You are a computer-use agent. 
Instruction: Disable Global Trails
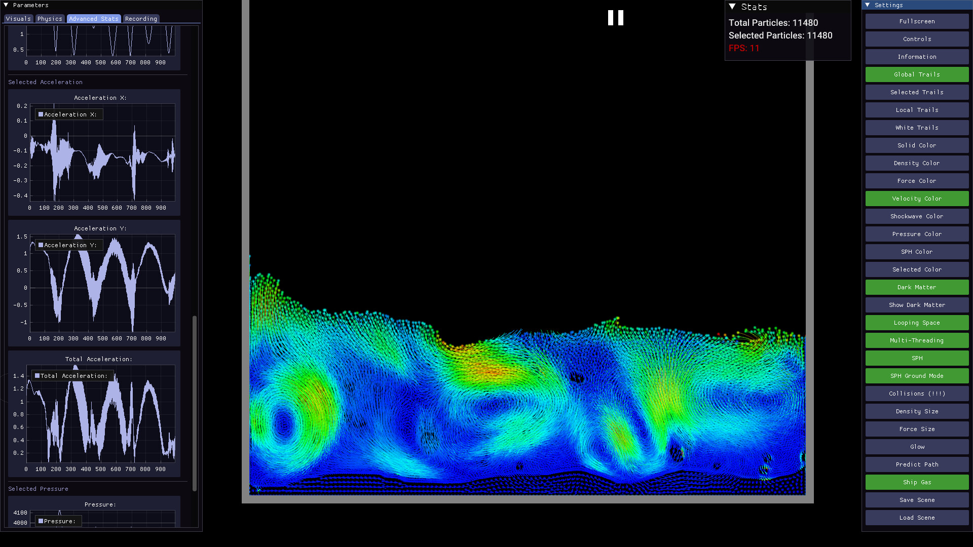pos(916,74)
